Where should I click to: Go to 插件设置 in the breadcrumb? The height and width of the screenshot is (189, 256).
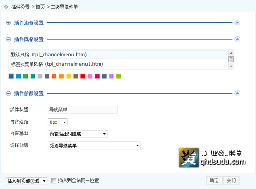[21, 7]
